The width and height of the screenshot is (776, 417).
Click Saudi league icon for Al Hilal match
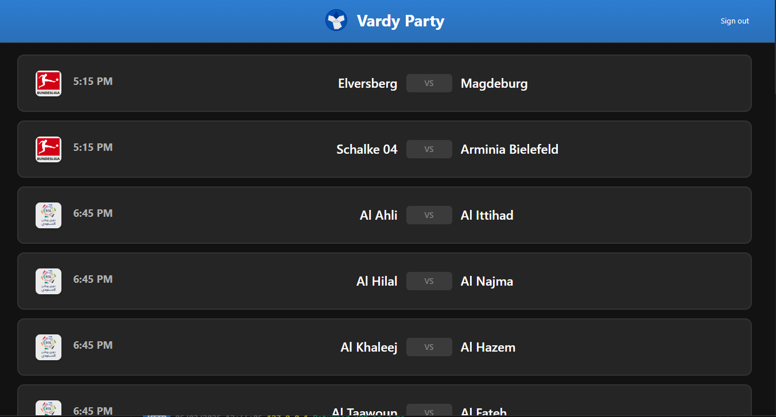pyautogui.click(x=48, y=281)
